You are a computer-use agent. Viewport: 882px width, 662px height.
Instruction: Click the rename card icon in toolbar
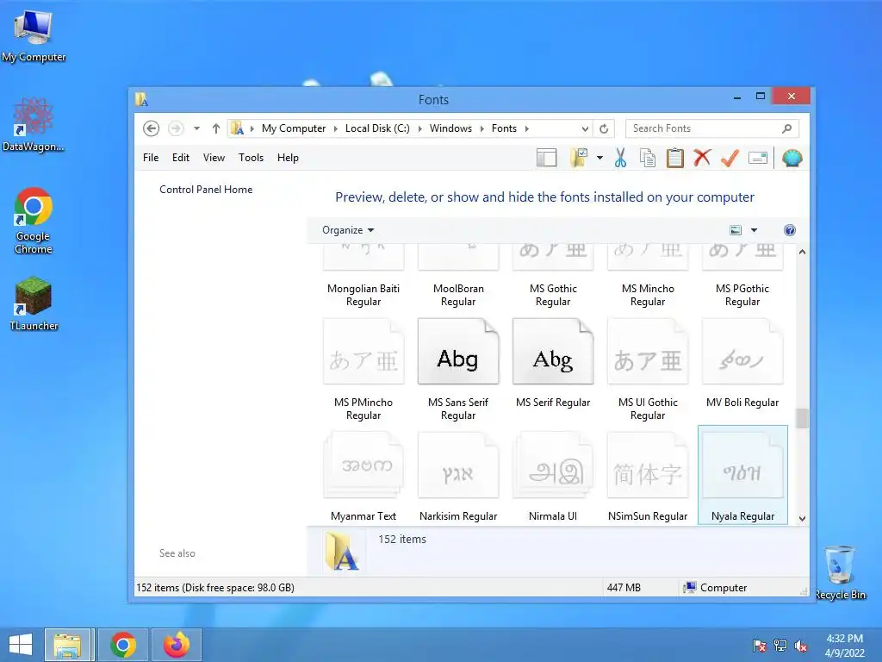point(758,159)
